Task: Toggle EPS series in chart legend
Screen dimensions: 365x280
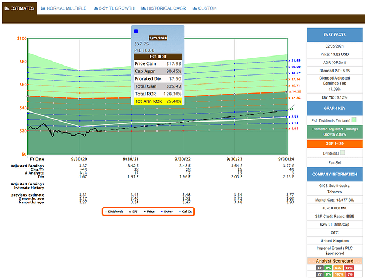Action: click(x=133, y=211)
